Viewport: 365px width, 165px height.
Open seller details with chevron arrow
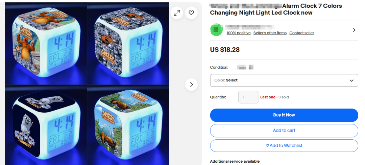[354, 30]
